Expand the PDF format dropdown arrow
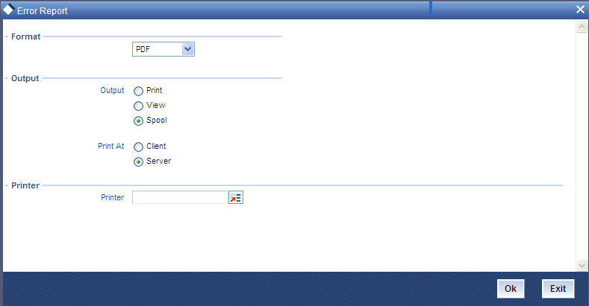The image size is (589, 306). click(x=188, y=49)
